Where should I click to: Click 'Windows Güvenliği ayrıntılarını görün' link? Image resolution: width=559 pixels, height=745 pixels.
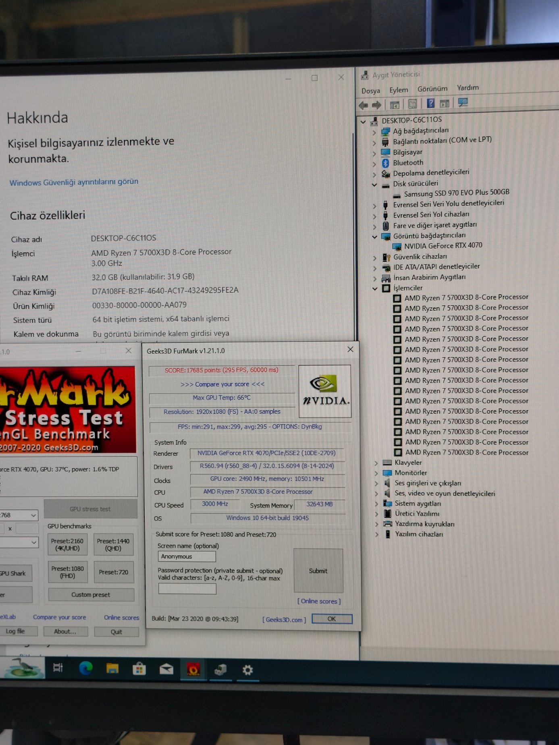point(74,182)
